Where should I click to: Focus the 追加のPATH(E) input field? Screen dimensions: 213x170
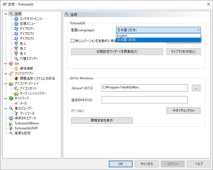pyautogui.click(x=145, y=100)
